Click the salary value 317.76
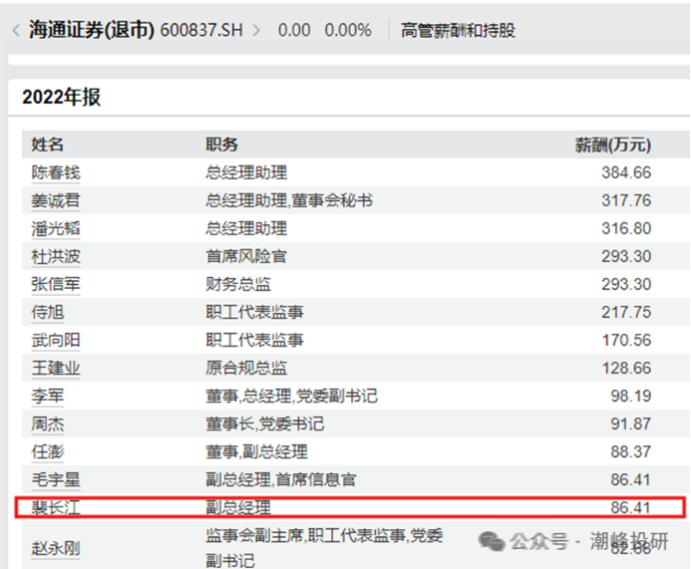Image resolution: width=691 pixels, height=569 pixels. pos(626,201)
